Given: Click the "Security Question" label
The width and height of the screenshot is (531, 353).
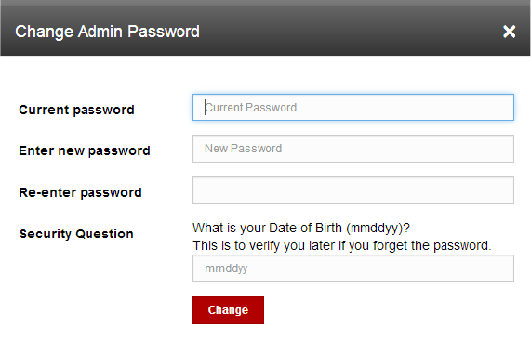Looking at the screenshot, I should (76, 234).
